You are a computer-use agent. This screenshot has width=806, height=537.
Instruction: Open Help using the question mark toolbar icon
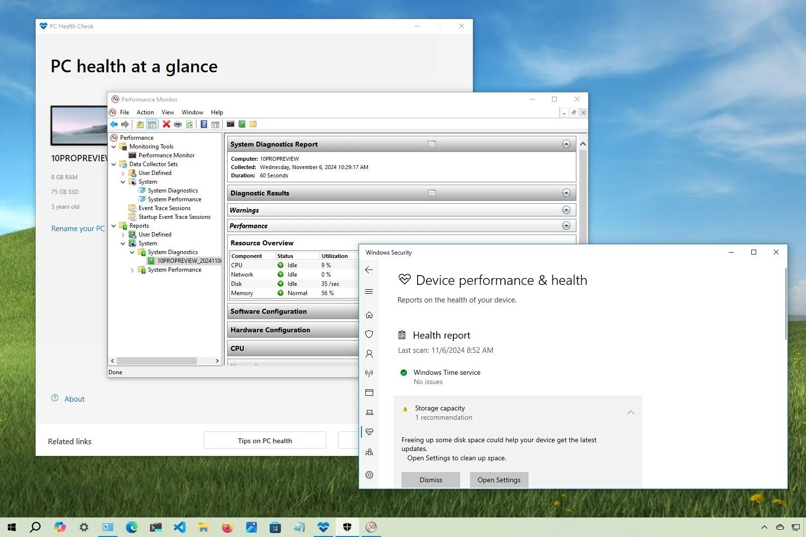coord(204,124)
